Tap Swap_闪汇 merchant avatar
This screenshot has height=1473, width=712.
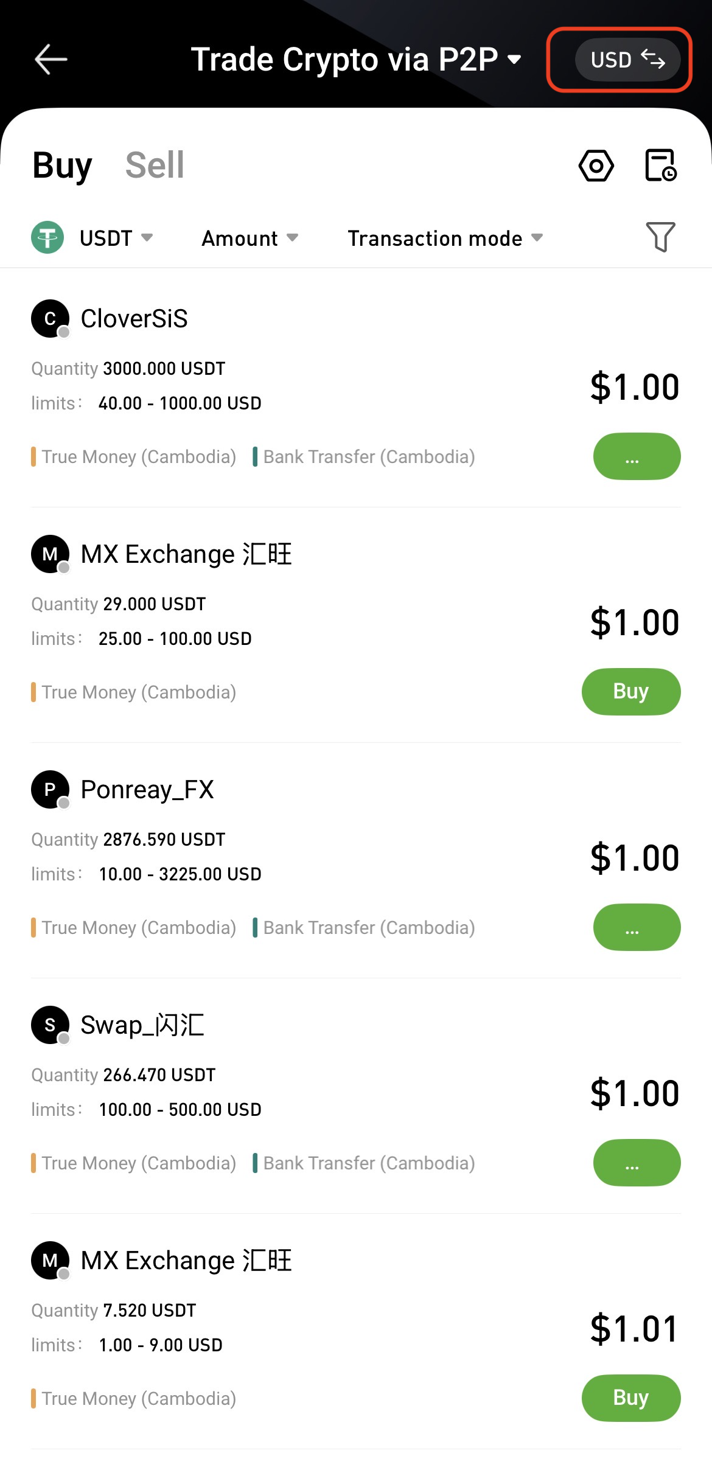pyautogui.click(x=50, y=1025)
